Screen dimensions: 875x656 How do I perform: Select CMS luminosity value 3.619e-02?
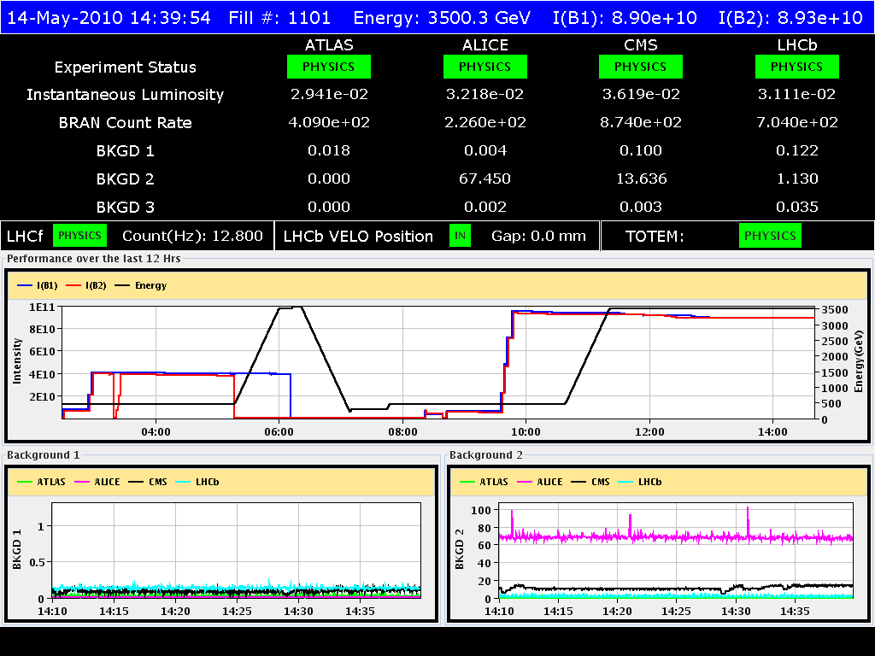pos(641,94)
